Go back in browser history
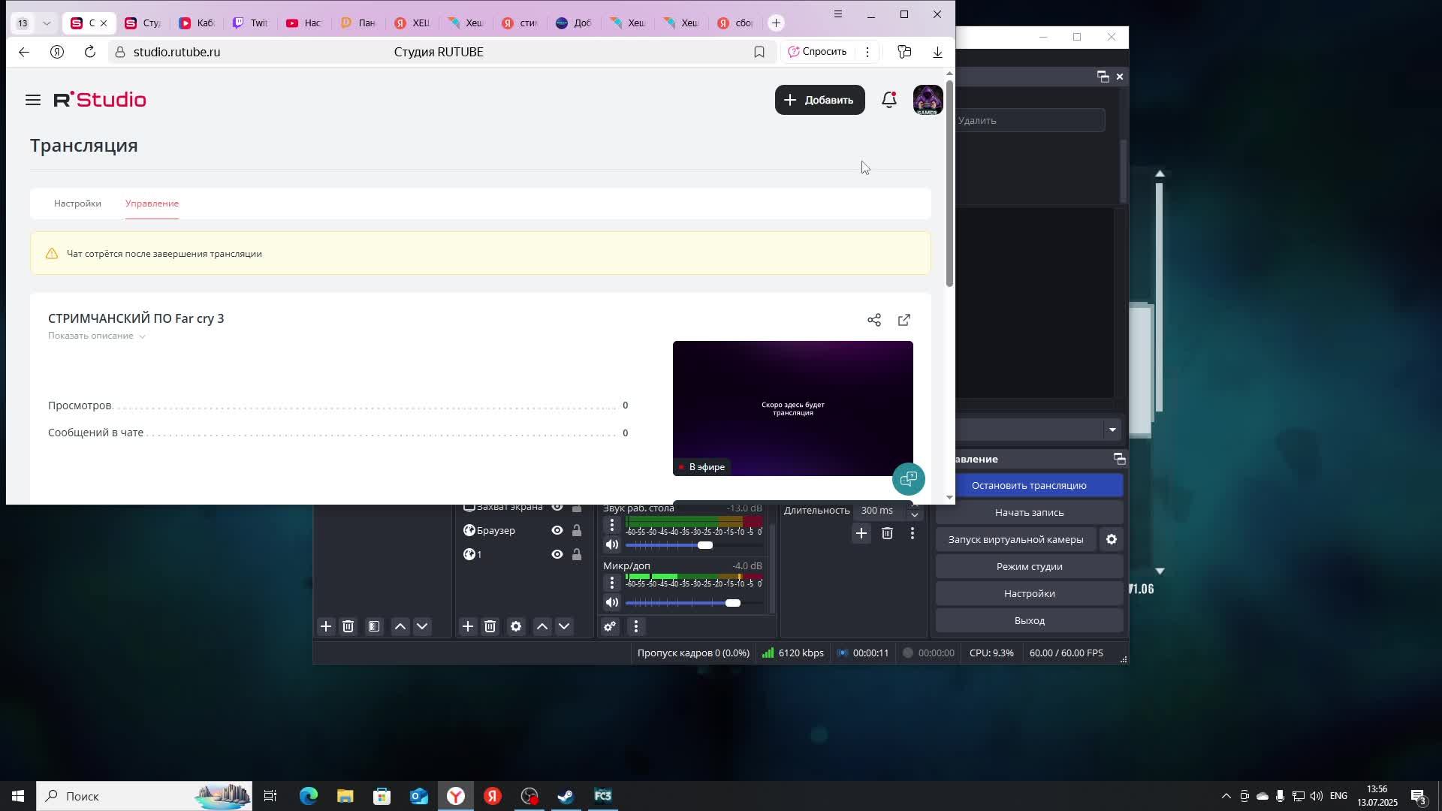Screen dimensions: 1442x811 (24, 52)
